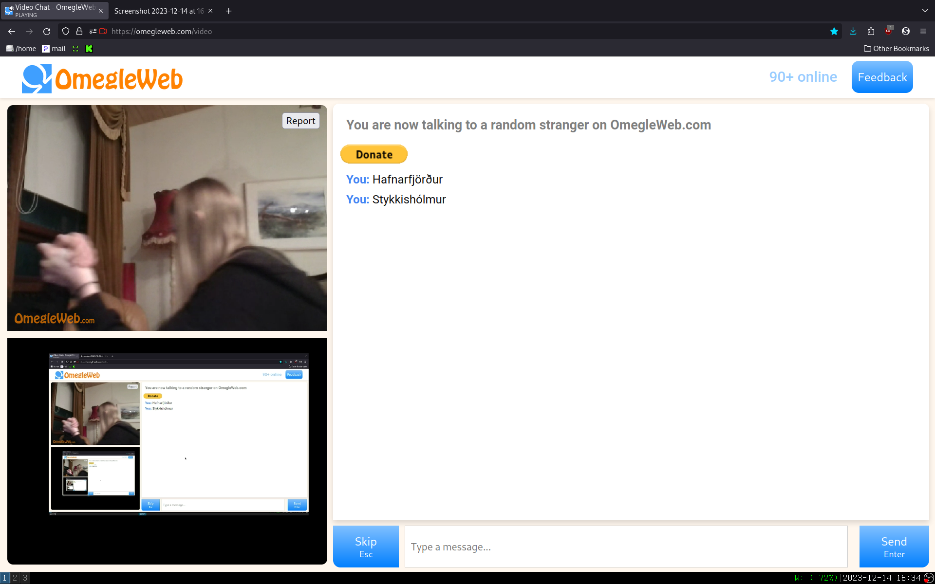The height and width of the screenshot is (584, 935).
Task: Click the round extension icon beside uBlock
Action: [906, 31]
